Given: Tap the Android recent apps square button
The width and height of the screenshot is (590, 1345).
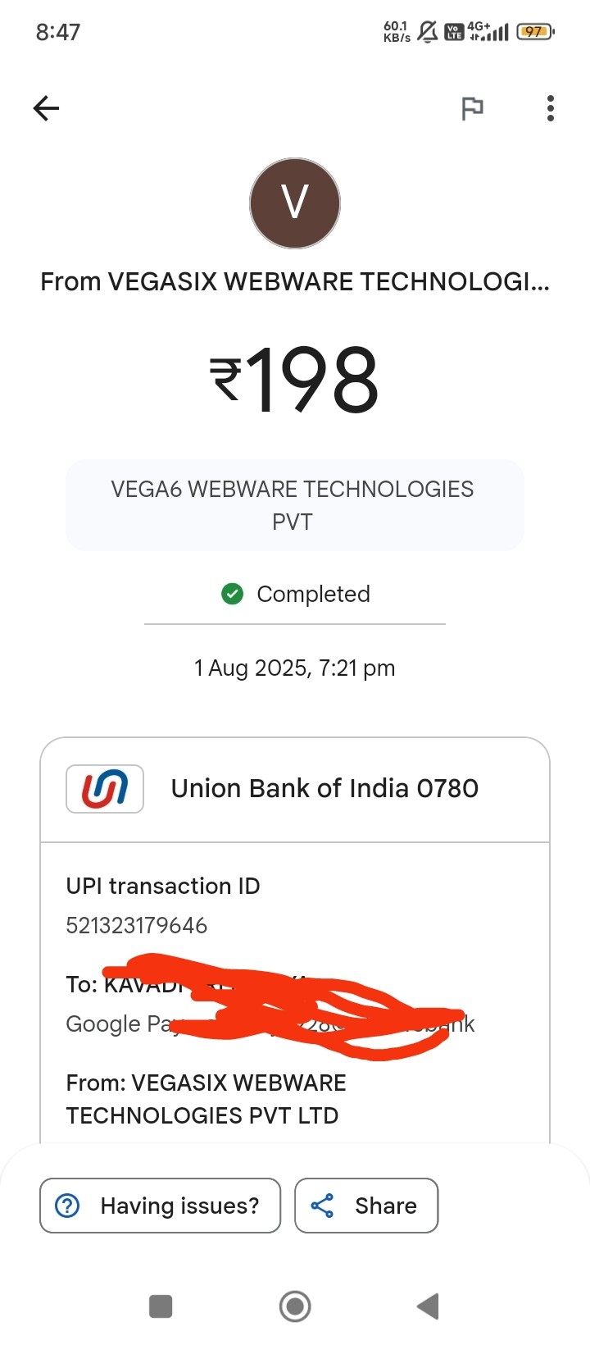Looking at the screenshot, I should (x=161, y=1306).
